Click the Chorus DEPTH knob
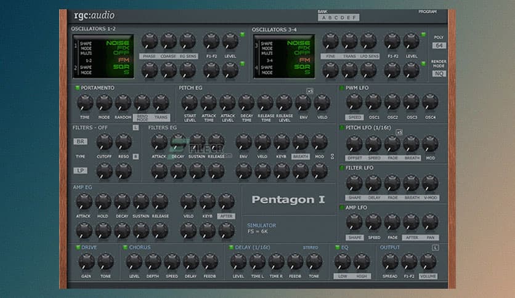The height and width of the screenshot is (298, 515). (x=153, y=262)
